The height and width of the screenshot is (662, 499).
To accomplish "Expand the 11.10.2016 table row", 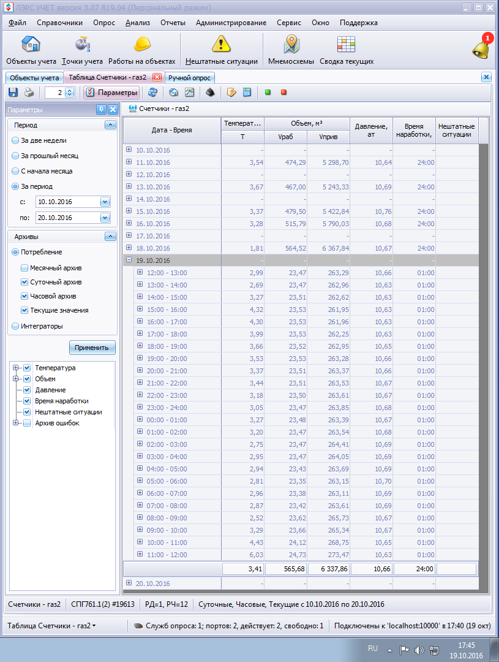I will click(129, 162).
